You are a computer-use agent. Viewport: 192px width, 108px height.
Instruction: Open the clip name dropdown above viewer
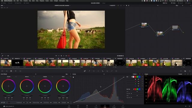click(62, 5)
